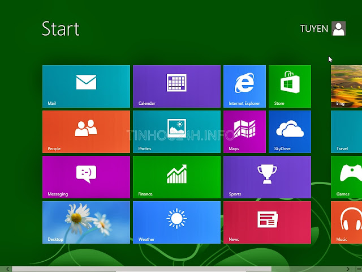This screenshot has width=362, height=272.
Task: Open the Travel tile
Action: [x=346, y=131]
